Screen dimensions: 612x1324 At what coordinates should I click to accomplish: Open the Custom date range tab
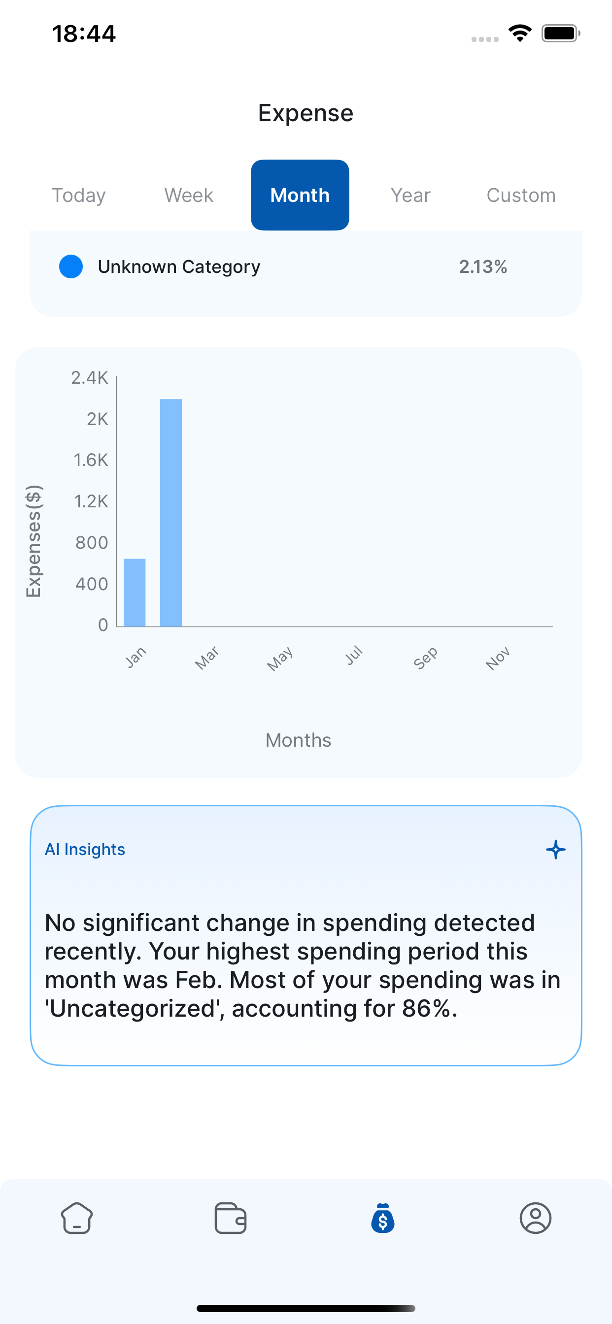click(x=521, y=196)
